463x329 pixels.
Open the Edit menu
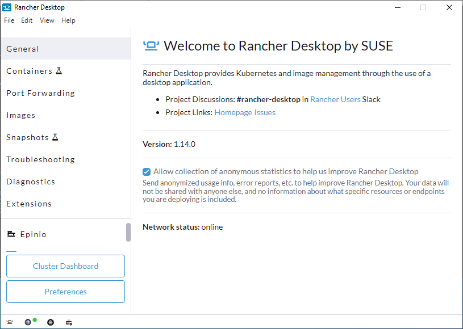point(27,20)
